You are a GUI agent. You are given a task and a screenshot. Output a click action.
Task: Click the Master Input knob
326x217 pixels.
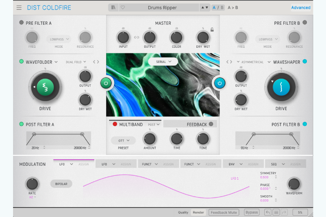(x=123, y=37)
